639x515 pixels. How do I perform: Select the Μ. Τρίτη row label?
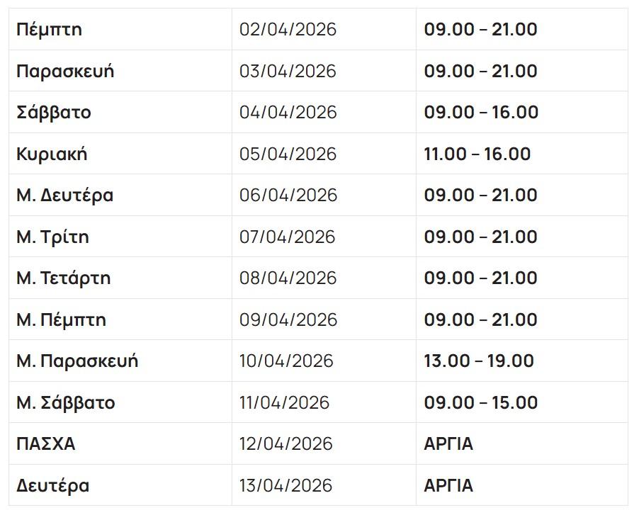(52, 237)
